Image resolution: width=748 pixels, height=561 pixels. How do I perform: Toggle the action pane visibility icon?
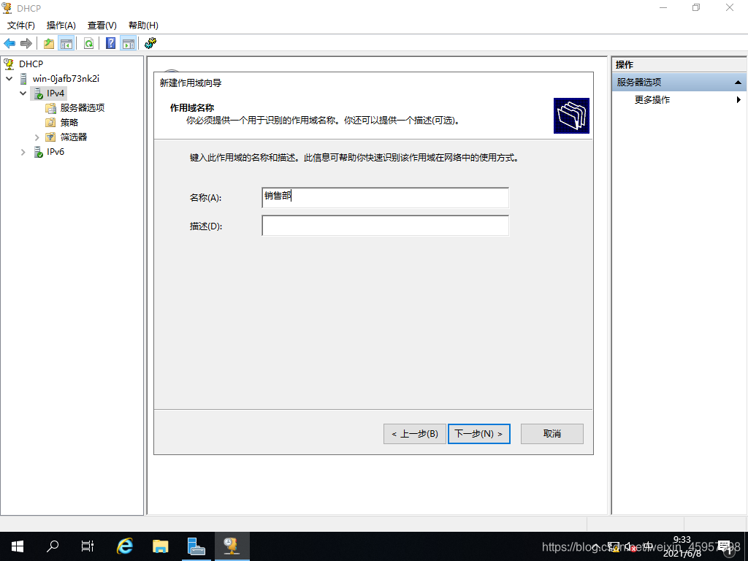pos(129,43)
